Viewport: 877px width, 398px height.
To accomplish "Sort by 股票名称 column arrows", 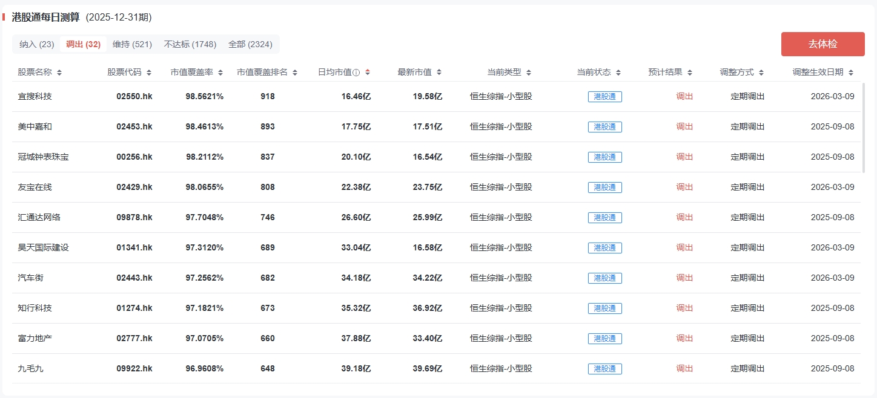I will click(x=59, y=73).
